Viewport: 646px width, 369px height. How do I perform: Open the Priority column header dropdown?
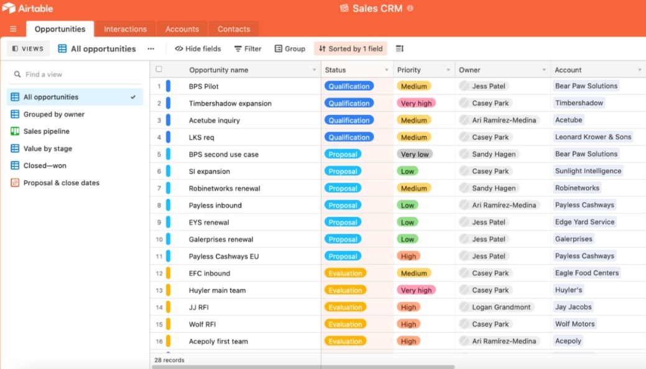448,70
